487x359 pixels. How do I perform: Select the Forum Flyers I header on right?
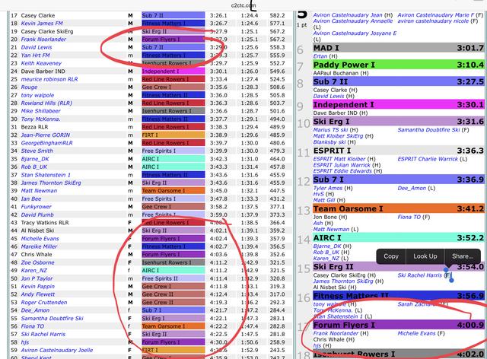[x=399, y=325]
